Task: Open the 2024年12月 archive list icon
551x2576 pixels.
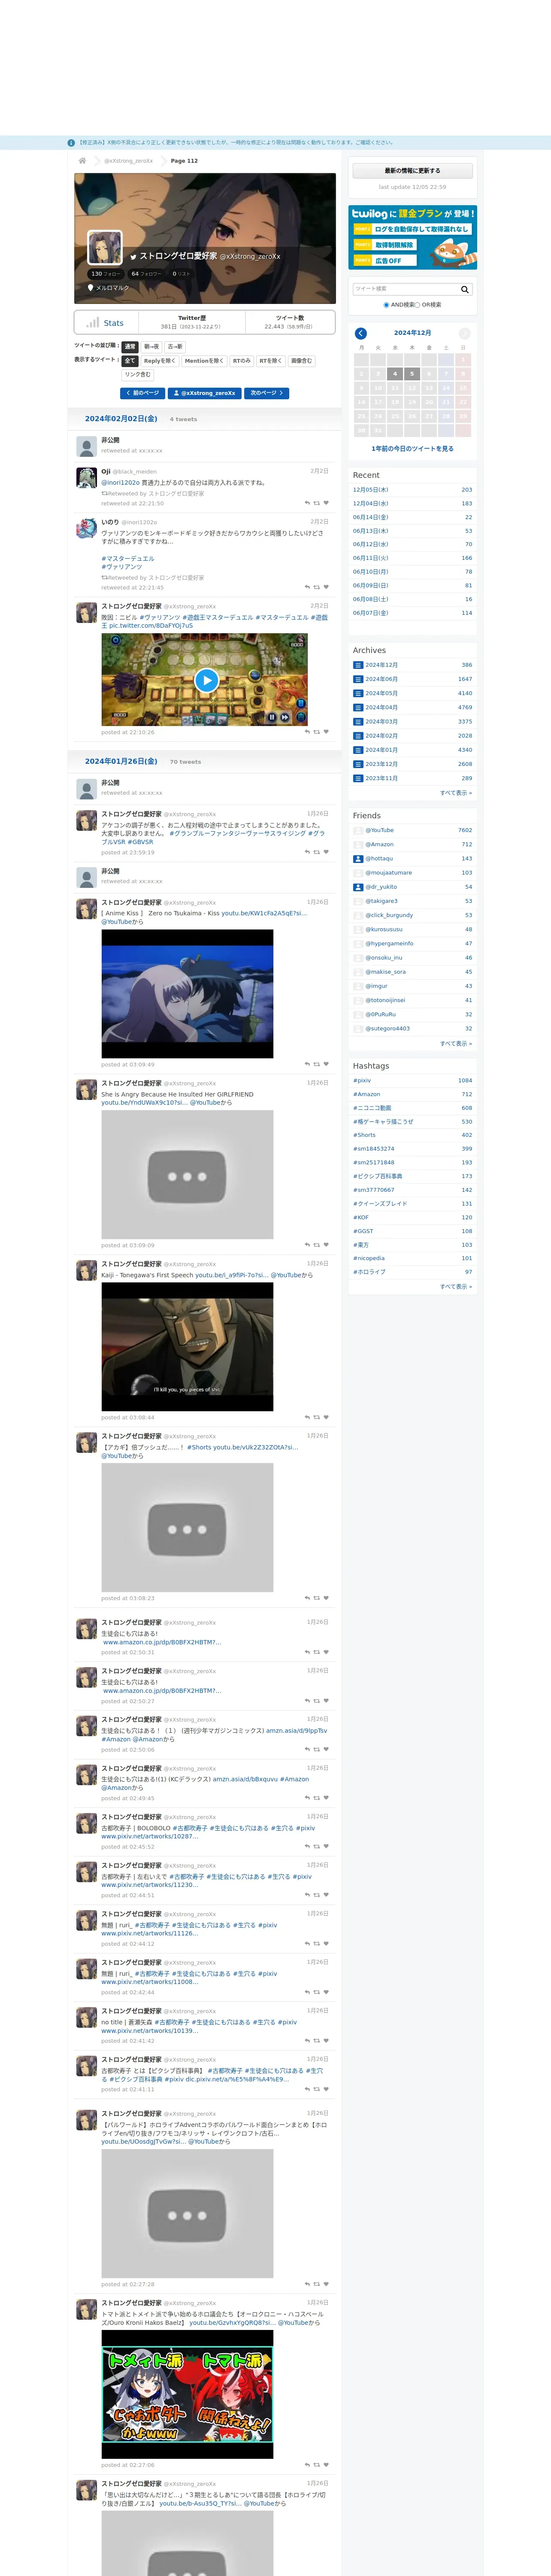Action: [358, 665]
